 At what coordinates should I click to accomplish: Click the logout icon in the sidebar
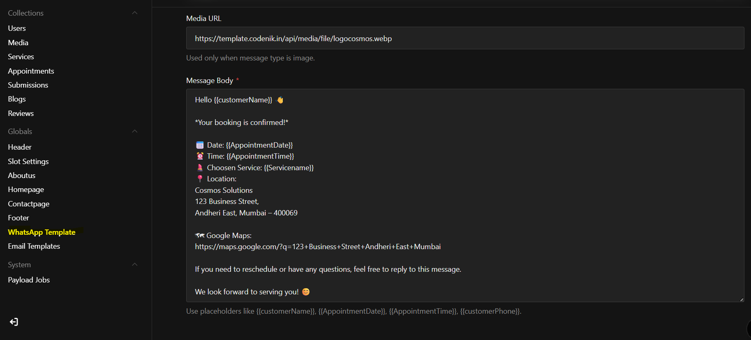[14, 322]
